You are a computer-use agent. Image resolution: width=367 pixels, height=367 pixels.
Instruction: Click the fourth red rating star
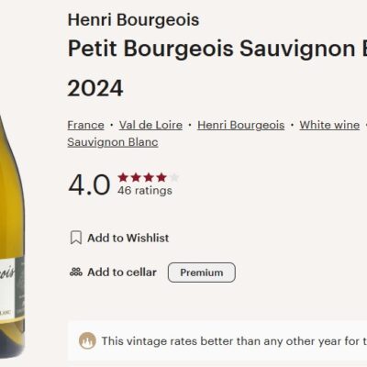pos(161,177)
